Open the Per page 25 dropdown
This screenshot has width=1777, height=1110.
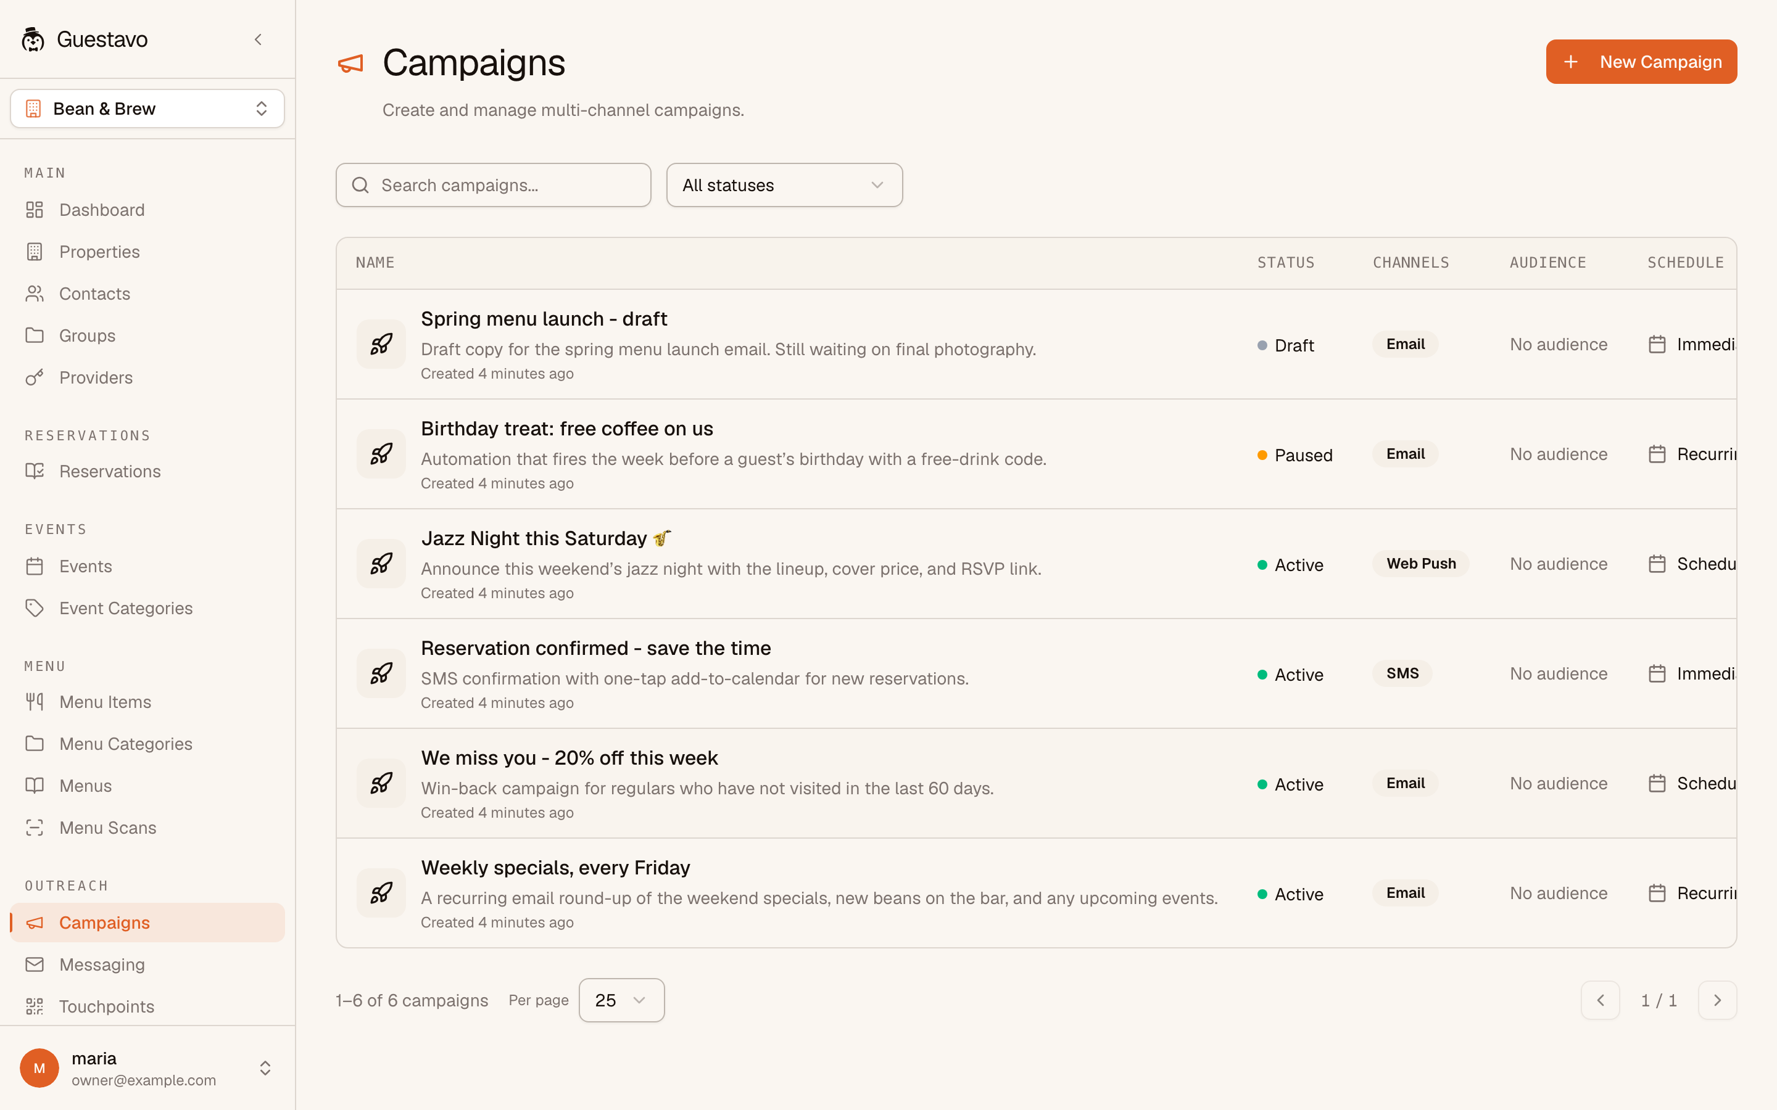pyautogui.click(x=621, y=1000)
